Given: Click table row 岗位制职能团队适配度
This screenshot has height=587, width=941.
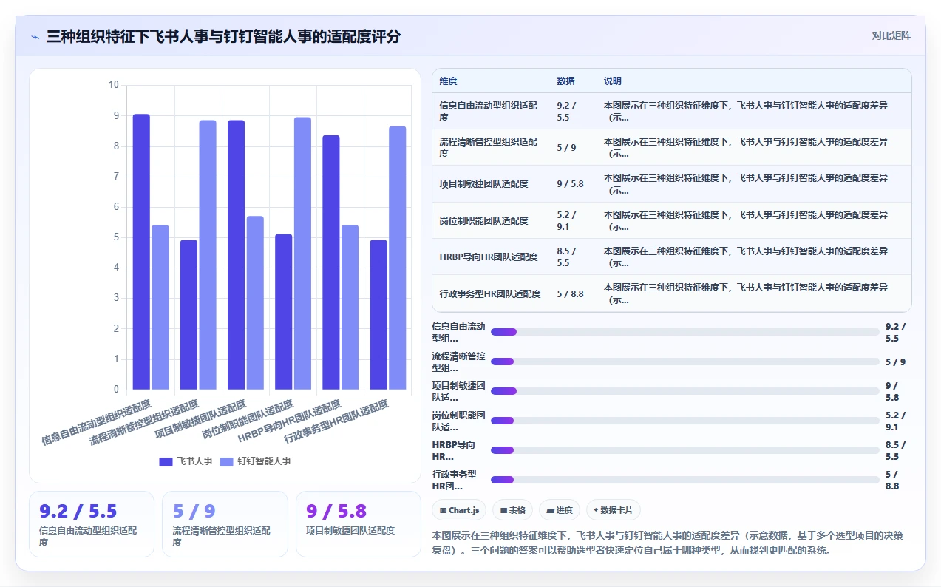Looking at the screenshot, I should click(672, 220).
